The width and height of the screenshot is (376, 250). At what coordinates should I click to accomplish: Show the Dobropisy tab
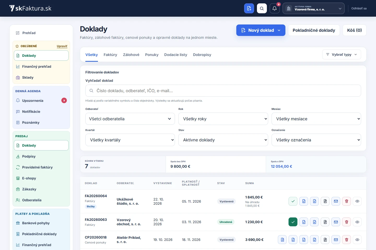click(x=202, y=55)
